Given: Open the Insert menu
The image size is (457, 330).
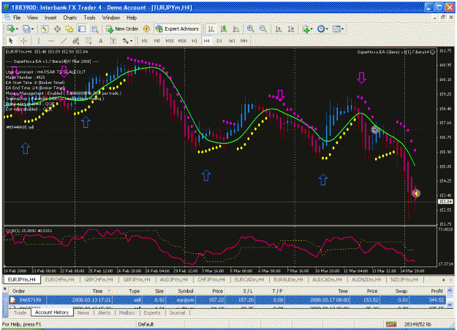Looking at the screenshot, I should tap(50, 18).
